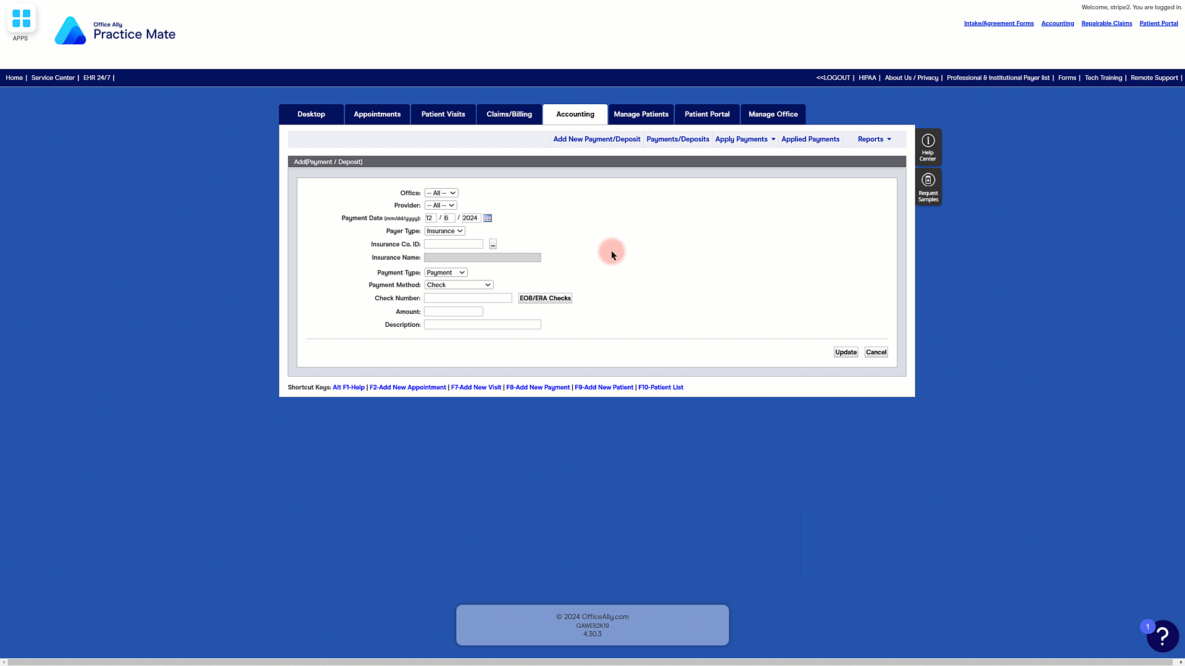
Task: Open the Repairable Claims link
Action: point(1106,23)
